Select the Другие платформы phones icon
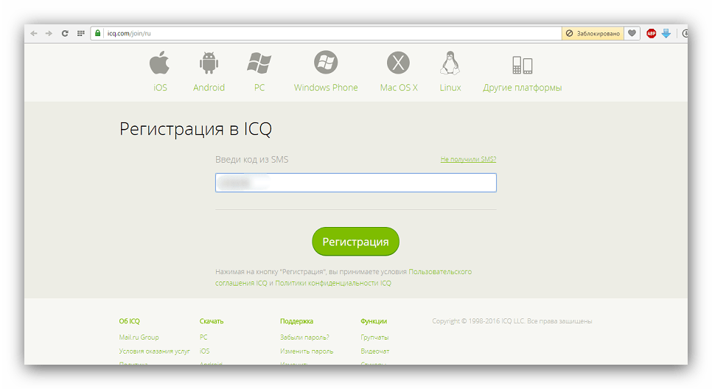The height and width of the screenshot is (389, 712). tap(522, 65)
